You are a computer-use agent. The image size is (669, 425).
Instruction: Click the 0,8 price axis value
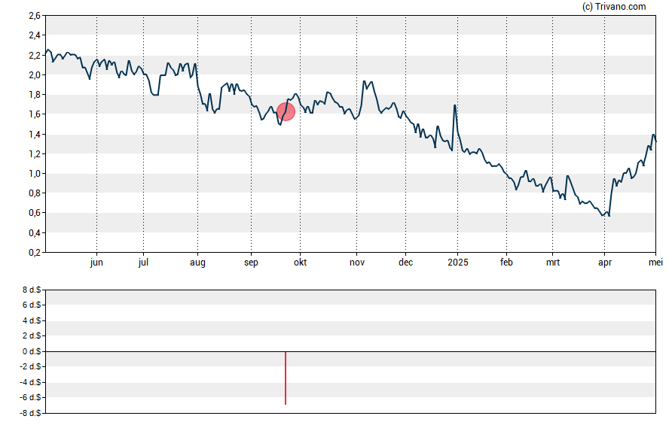click(x=35, y=193)
